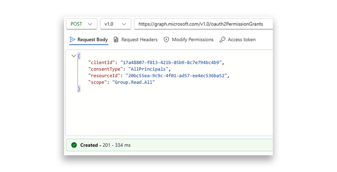The image size is (337, 172).
Task: Click the green Created success checkmark icon
Action: click(74, 145)
